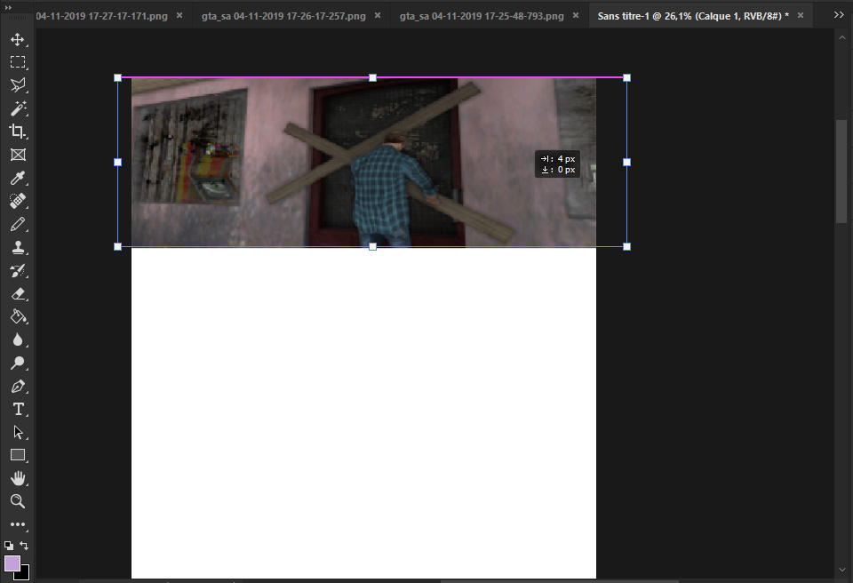The image size is (853, 583).
Task: Select the Path Selection tool
Action: click(18, 432)
